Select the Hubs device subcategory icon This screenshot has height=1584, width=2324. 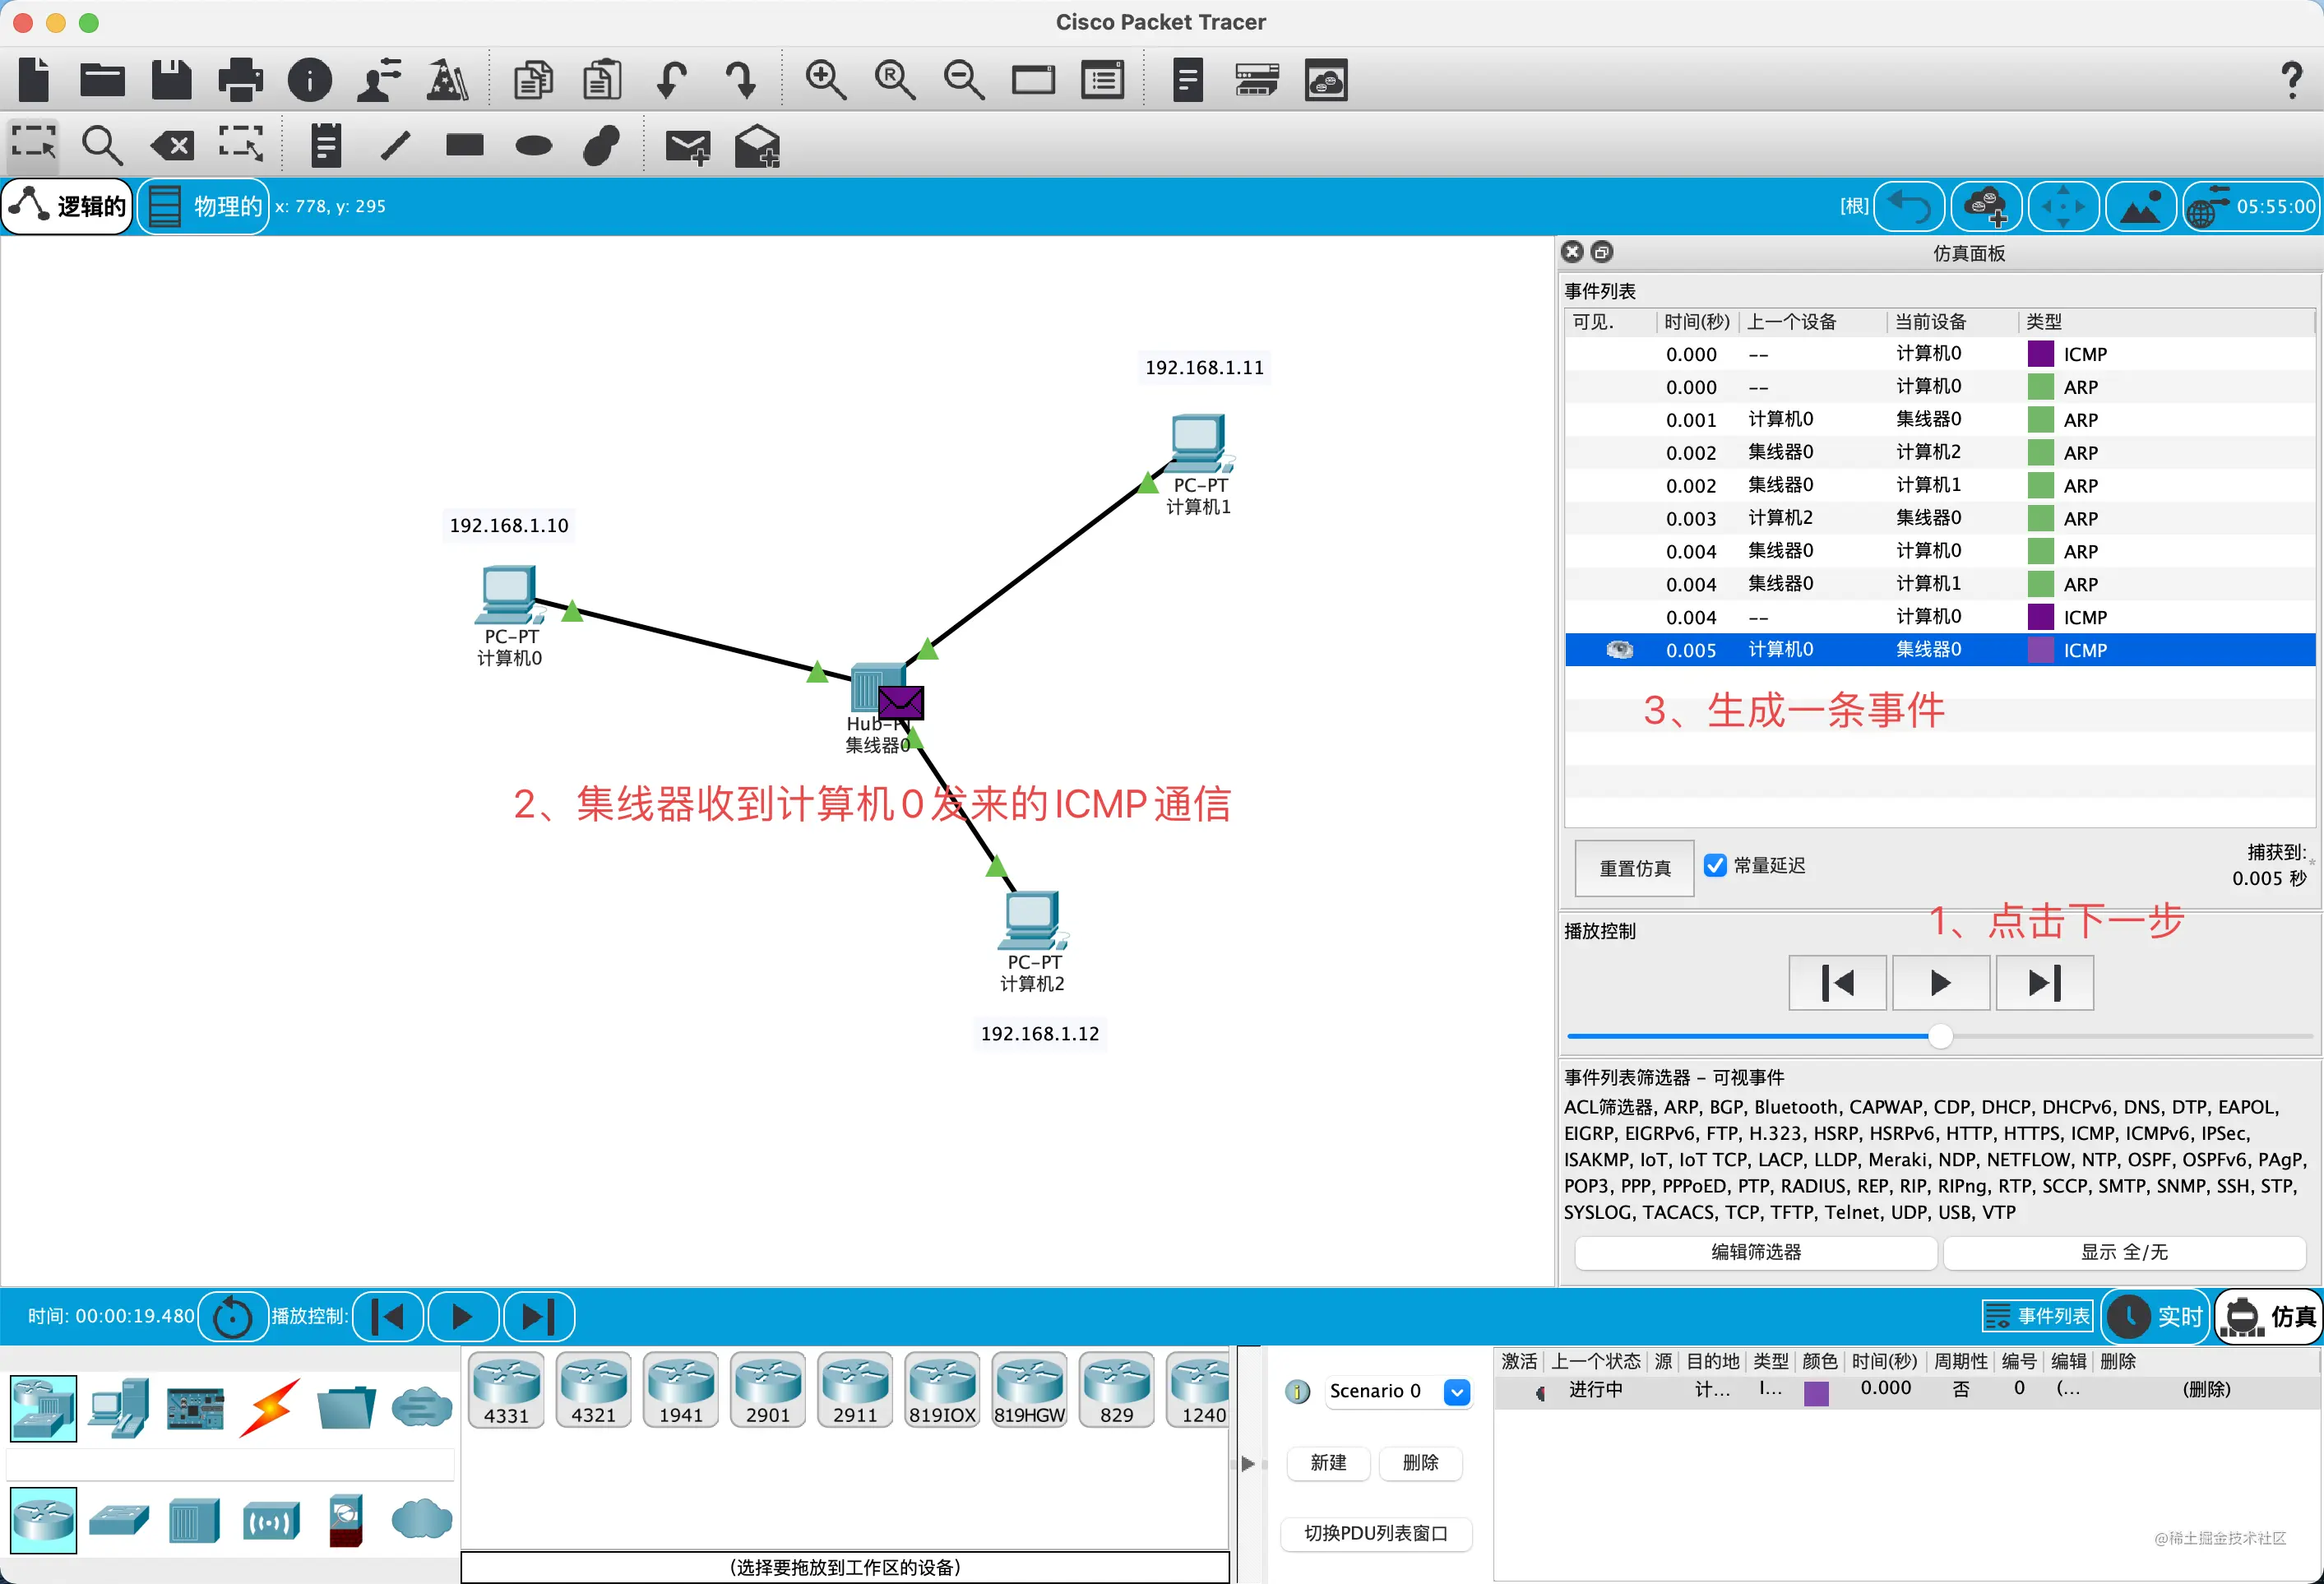coord(194,1521)
